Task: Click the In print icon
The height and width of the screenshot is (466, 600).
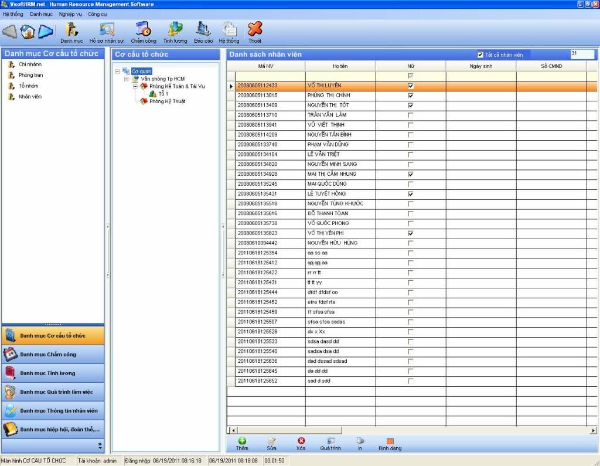Action: pos(360,444)
